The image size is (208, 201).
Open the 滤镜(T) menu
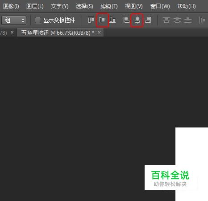click(x=109, y=6)
